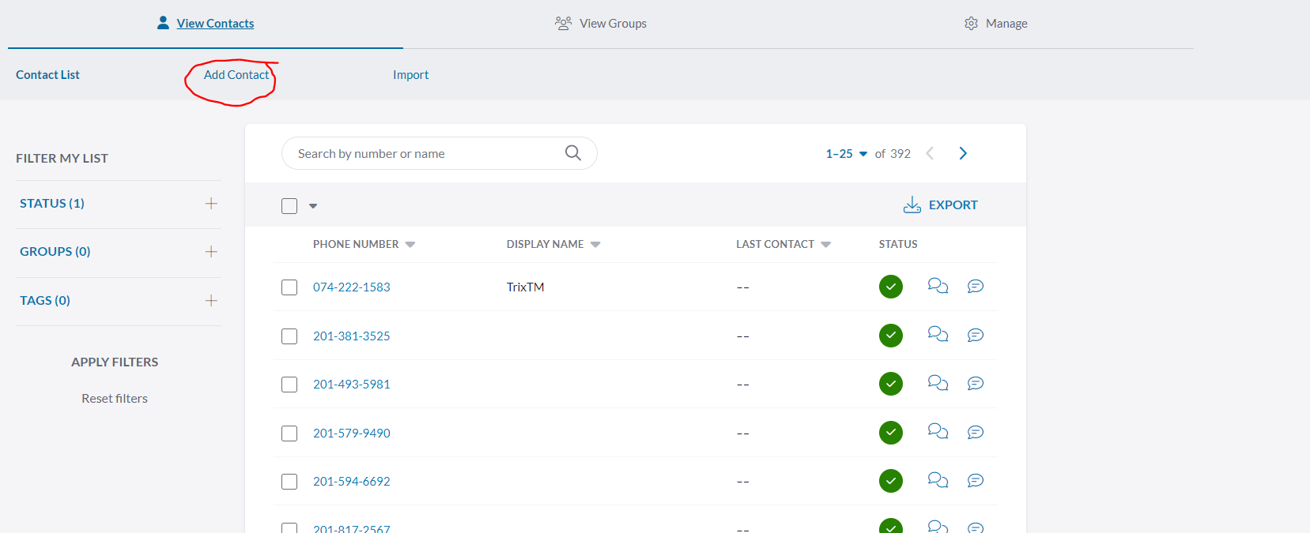This screenshot has width=1310, height=533.
Task: Open the Manage tab
Action: pos(996,24)
